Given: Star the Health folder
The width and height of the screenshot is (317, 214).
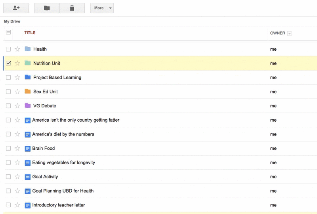Looking at the screenshot, I should tap(17, 49).
